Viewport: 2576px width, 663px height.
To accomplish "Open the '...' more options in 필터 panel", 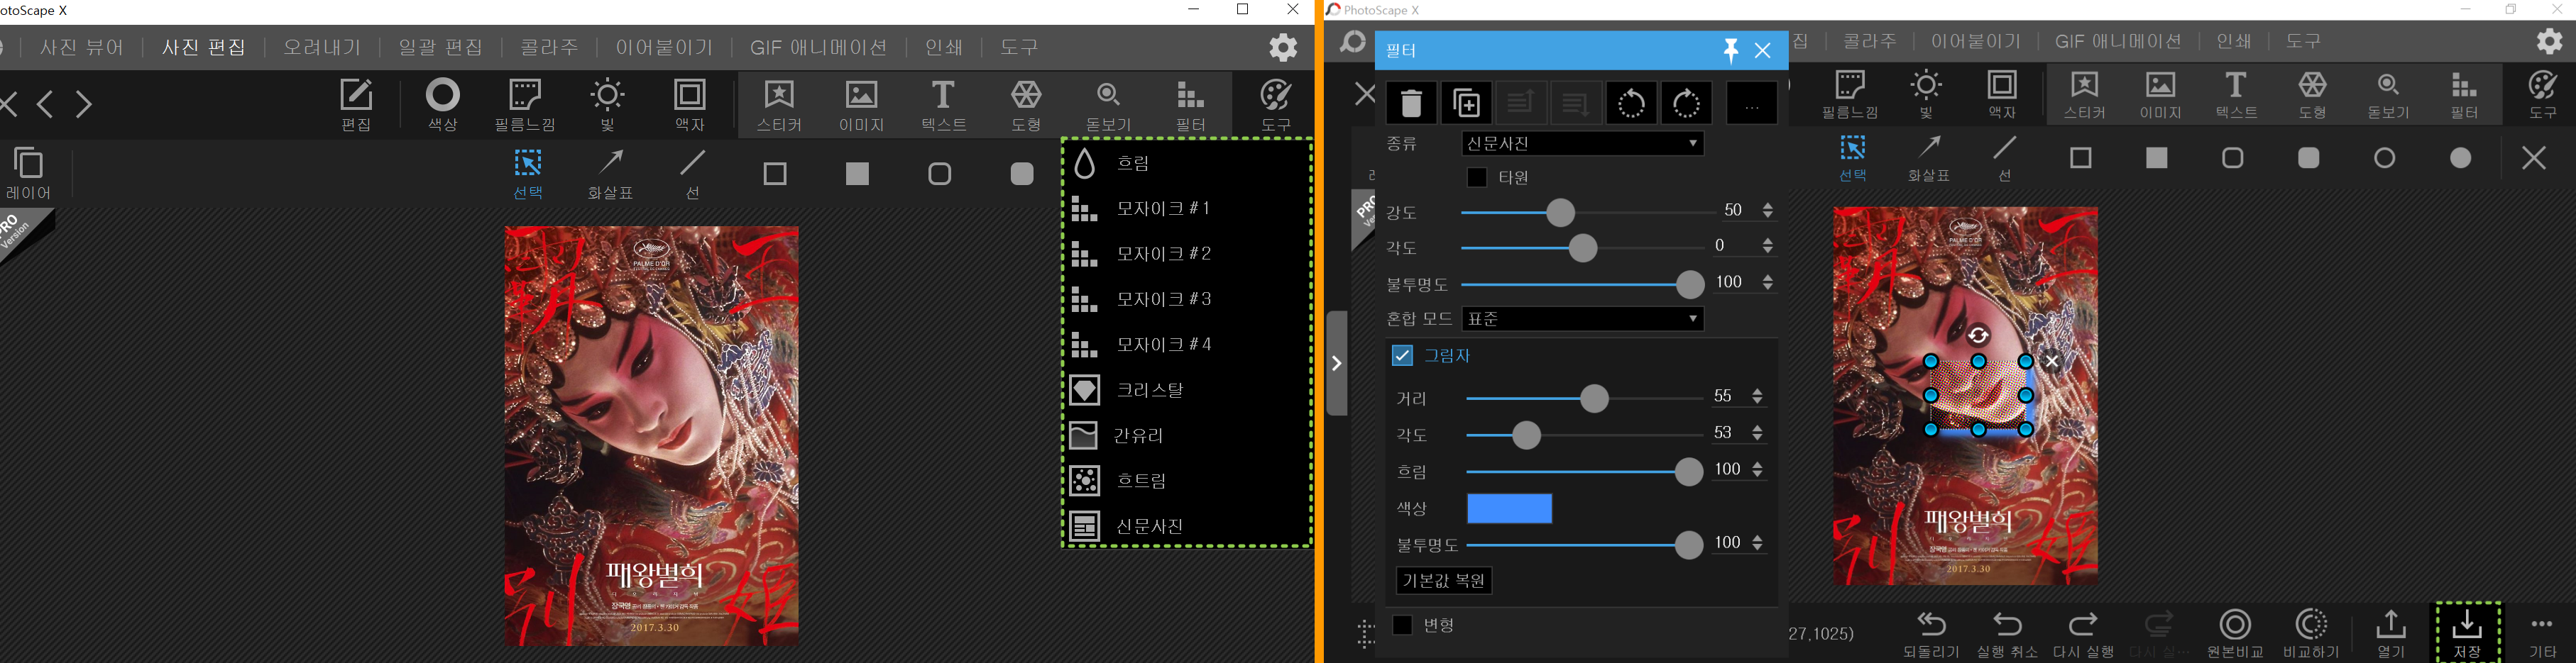I will [x=1751, y=103].
